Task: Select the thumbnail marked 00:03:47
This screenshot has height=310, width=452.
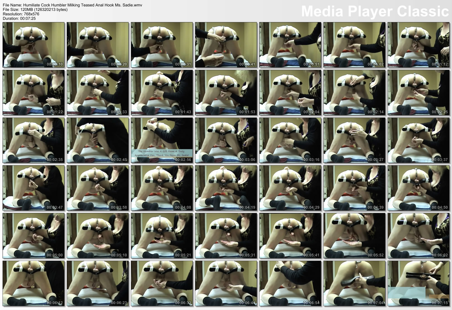Action: pyautogui.click(x=33, y=188)
